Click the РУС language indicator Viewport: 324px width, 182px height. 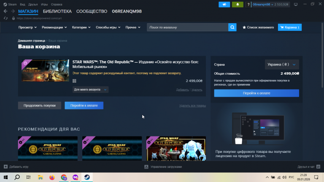click(292, 177)
